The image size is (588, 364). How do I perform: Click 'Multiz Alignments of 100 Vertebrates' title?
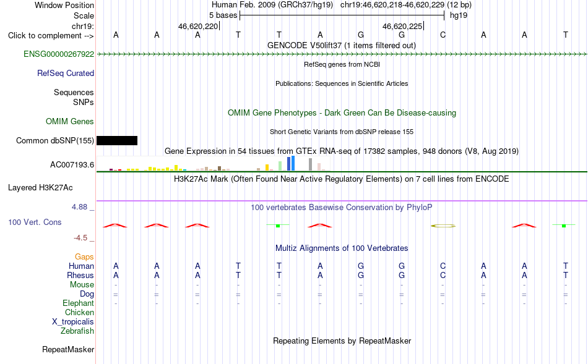point(342,248)
